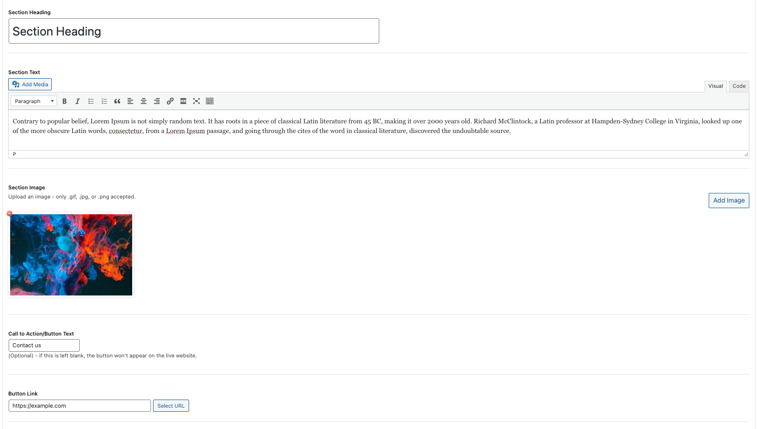Screen dimensions: 758x429
Task: Click the misspelled word consectetur
Action: 126,131
